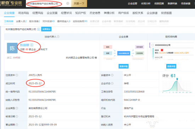Switch to the 历史信息 tab

[x=95, y=13]
